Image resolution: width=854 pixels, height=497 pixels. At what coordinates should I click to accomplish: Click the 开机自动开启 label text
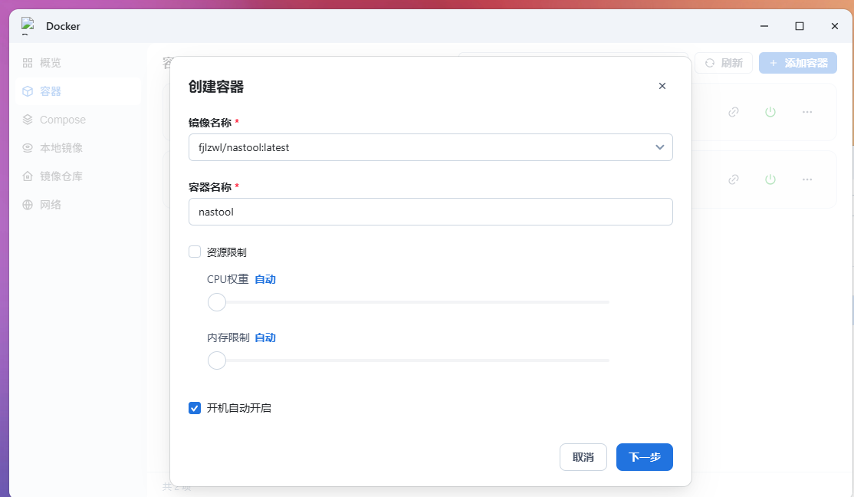click(239, 408)
